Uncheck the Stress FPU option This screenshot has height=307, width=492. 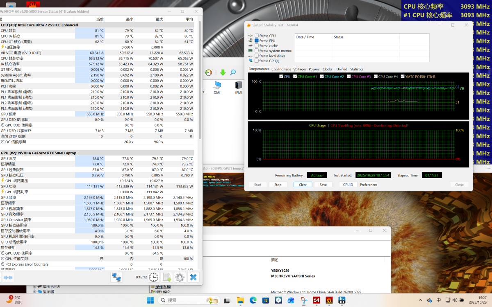(257, 41)
